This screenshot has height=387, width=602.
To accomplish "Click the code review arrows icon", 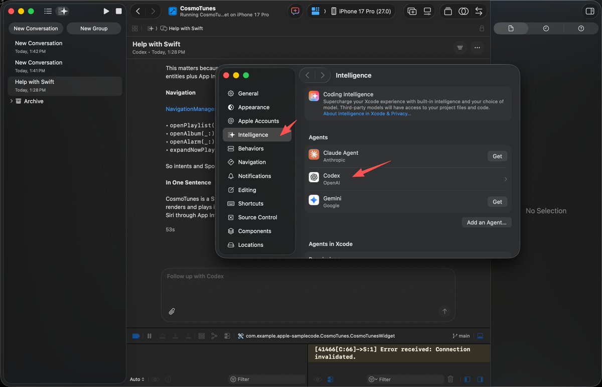I will [x=479, y=11].
